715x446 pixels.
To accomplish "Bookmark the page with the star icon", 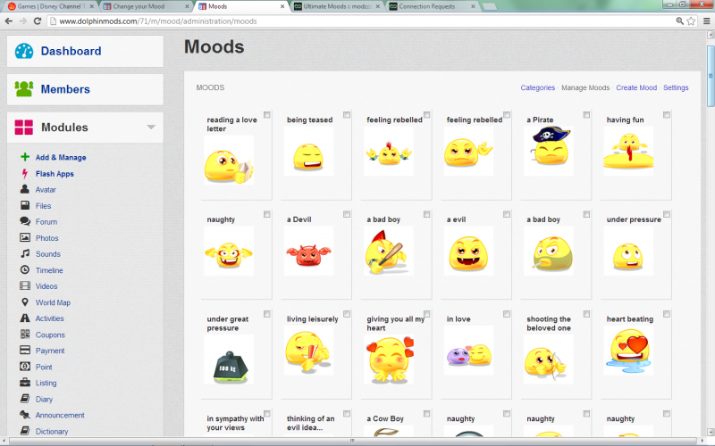I will pos(691,21).
